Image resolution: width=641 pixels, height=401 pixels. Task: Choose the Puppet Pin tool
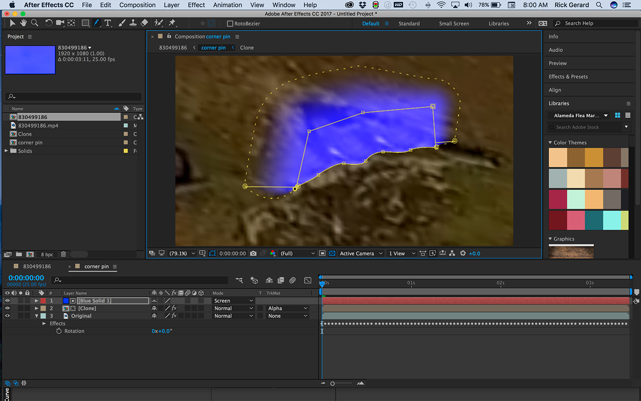172,23
